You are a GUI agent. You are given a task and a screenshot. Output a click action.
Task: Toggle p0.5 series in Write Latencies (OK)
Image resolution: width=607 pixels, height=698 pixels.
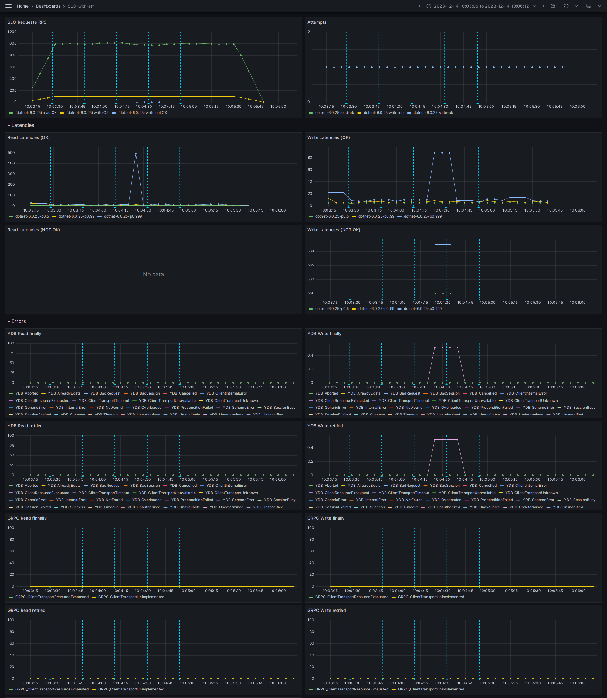(332, 216)
